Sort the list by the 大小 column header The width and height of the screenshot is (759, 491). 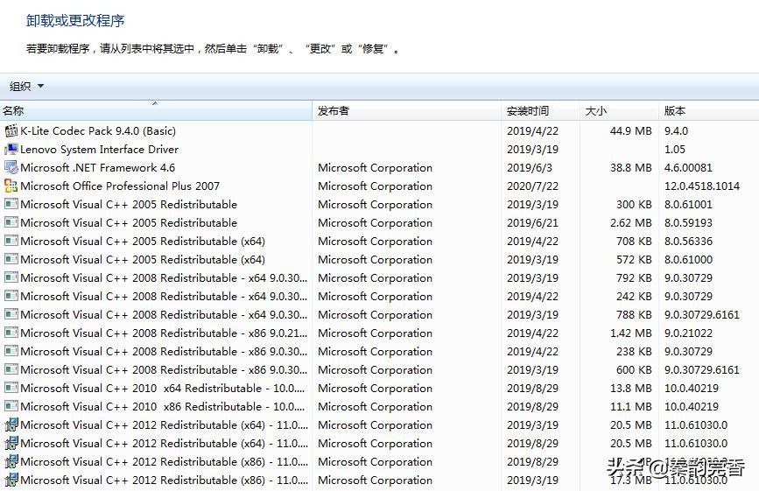tap(619, 111)
